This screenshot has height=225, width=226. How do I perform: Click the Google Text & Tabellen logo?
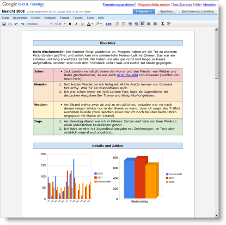23,4
